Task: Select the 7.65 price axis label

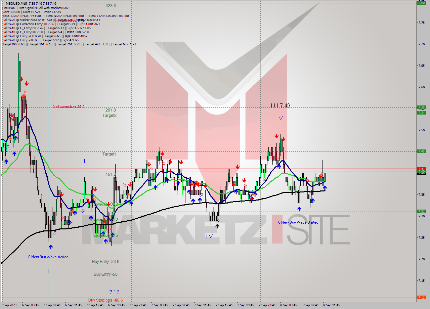Action: tap(421, 66)
